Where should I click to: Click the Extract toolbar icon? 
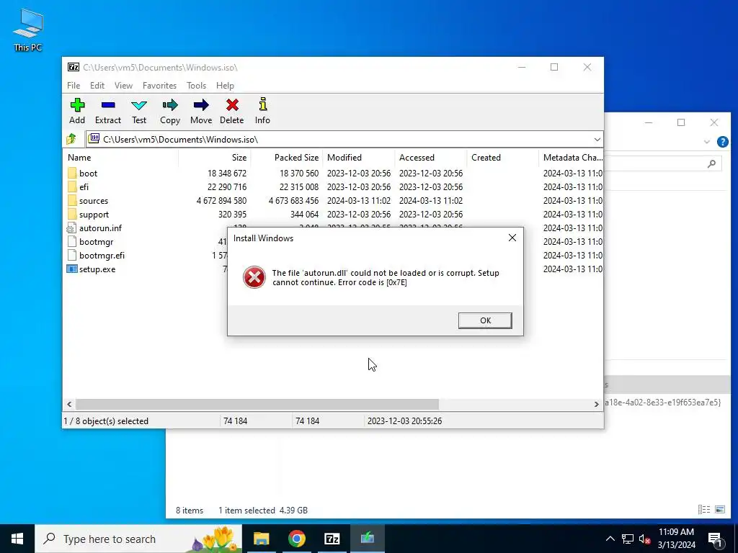click(108, 105)
